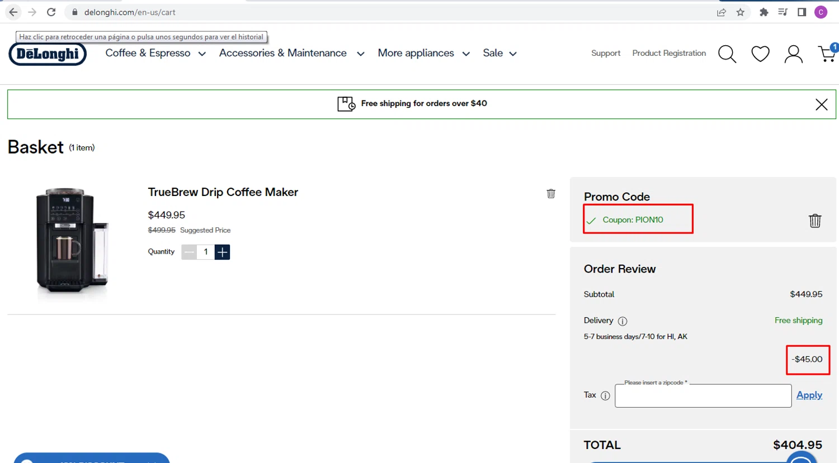Expand the Sale menu
The image size is (839, 463).
tap(499, 53)
